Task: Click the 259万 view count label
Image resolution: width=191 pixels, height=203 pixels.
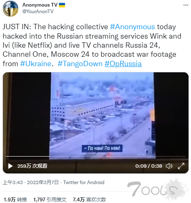Action: click(x=32, y=166)
